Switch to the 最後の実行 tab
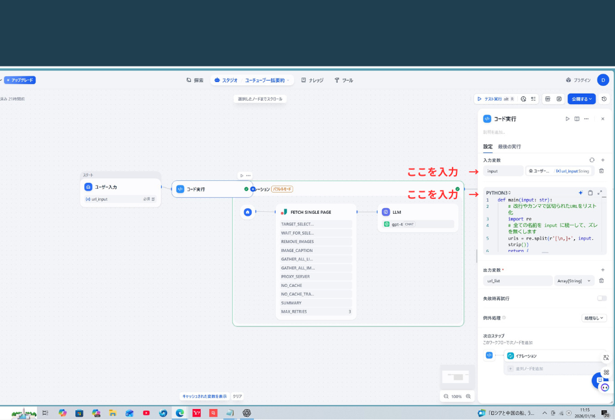 pyautogui.click(x=509, y=147)
